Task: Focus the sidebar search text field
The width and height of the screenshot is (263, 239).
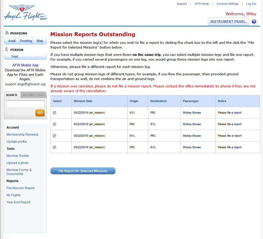Action: coord(25,104)
